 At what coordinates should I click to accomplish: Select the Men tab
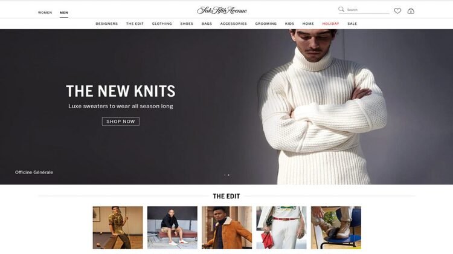pyautogui.click(x=64, y=13)
